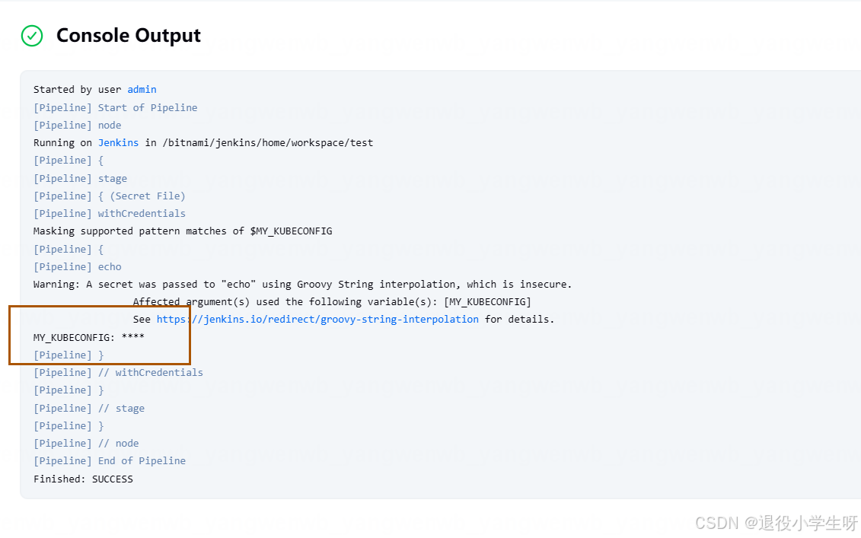This screenshot has width=861, height=538.
Task: Click the green build success checkmark icon
Action: [x=32, y=36]
